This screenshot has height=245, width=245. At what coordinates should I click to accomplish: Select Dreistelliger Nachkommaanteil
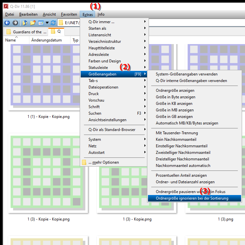coord(195,159)
